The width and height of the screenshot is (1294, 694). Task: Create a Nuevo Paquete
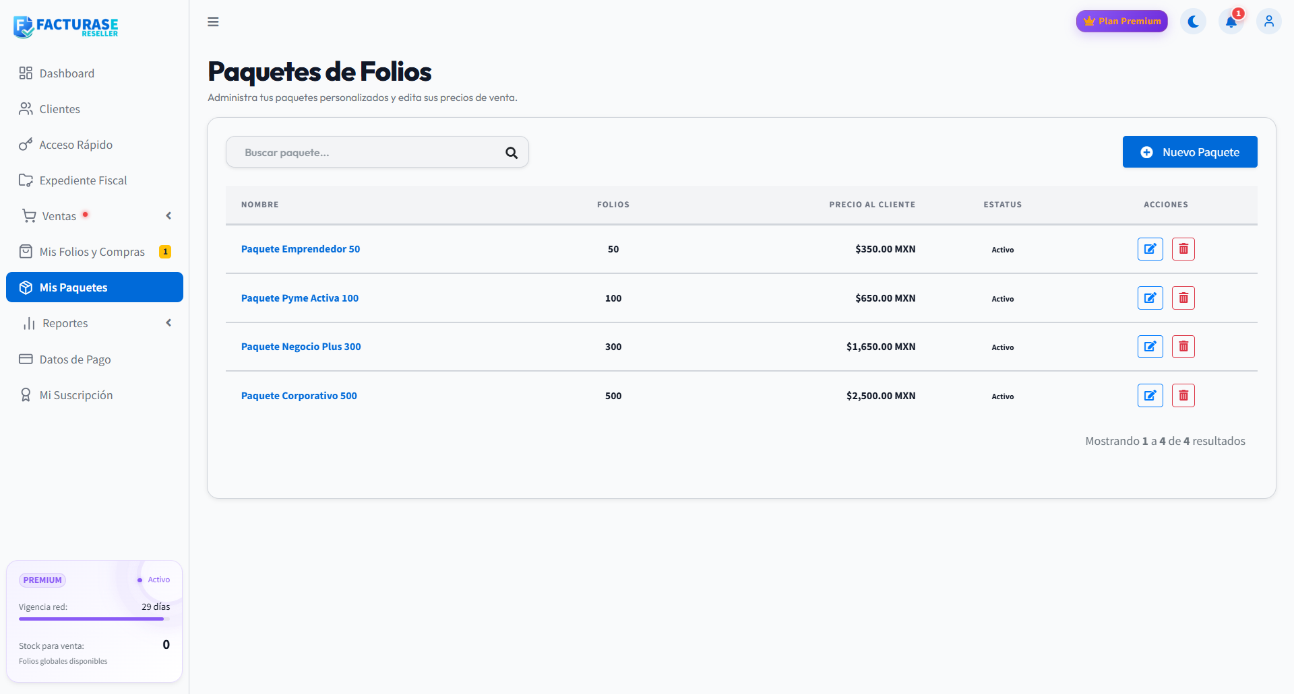click(1190, 152)
